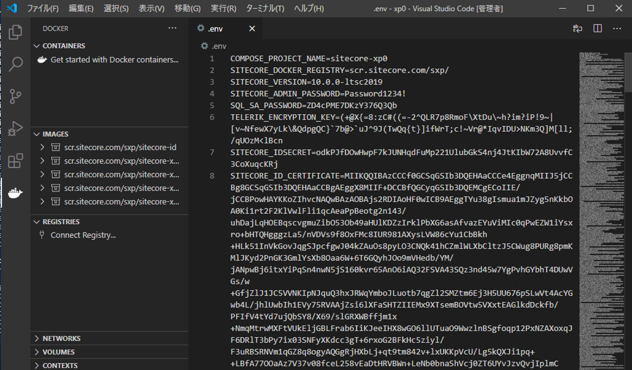632x370 pixels.
Task: Close the .env editor tab
Action: coord(252,29)
